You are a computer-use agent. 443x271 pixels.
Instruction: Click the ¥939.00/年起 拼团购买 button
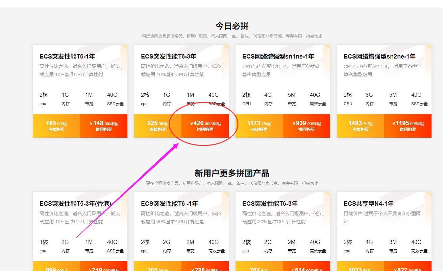click(306, 126)
